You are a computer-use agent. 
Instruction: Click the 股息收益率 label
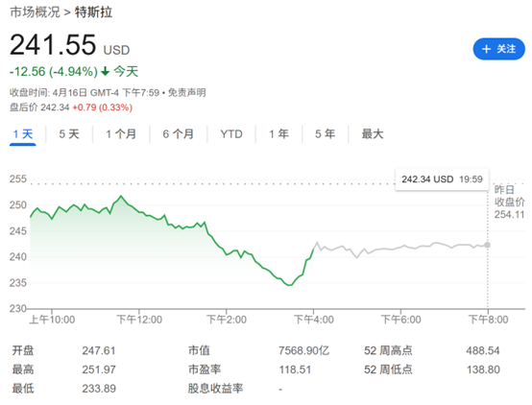(215, 389)
